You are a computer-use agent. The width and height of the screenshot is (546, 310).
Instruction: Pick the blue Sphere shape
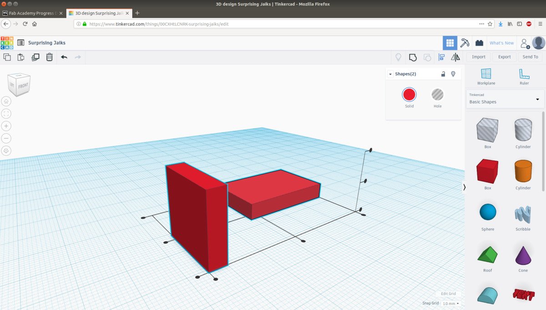(x=487, y=212)
